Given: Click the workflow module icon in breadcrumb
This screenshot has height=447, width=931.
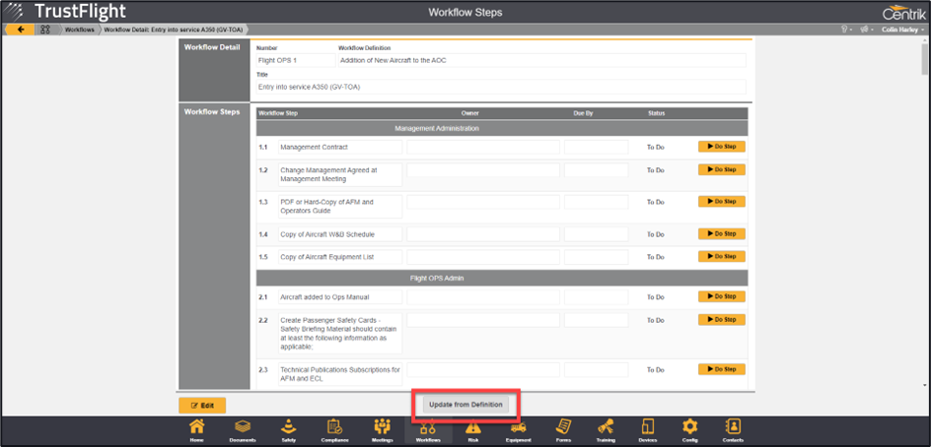Looking at the screenshot, I should 45,30.
